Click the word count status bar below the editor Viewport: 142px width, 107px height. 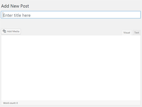click(x=71, y=103)
